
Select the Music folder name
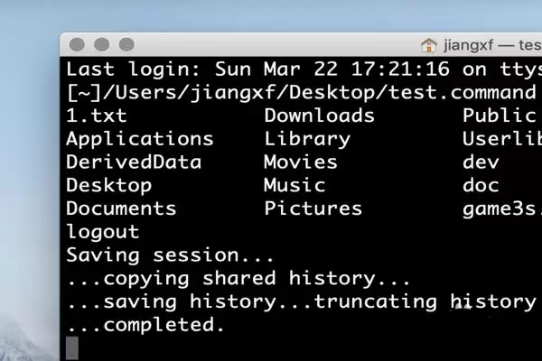[x=294, y=185]
